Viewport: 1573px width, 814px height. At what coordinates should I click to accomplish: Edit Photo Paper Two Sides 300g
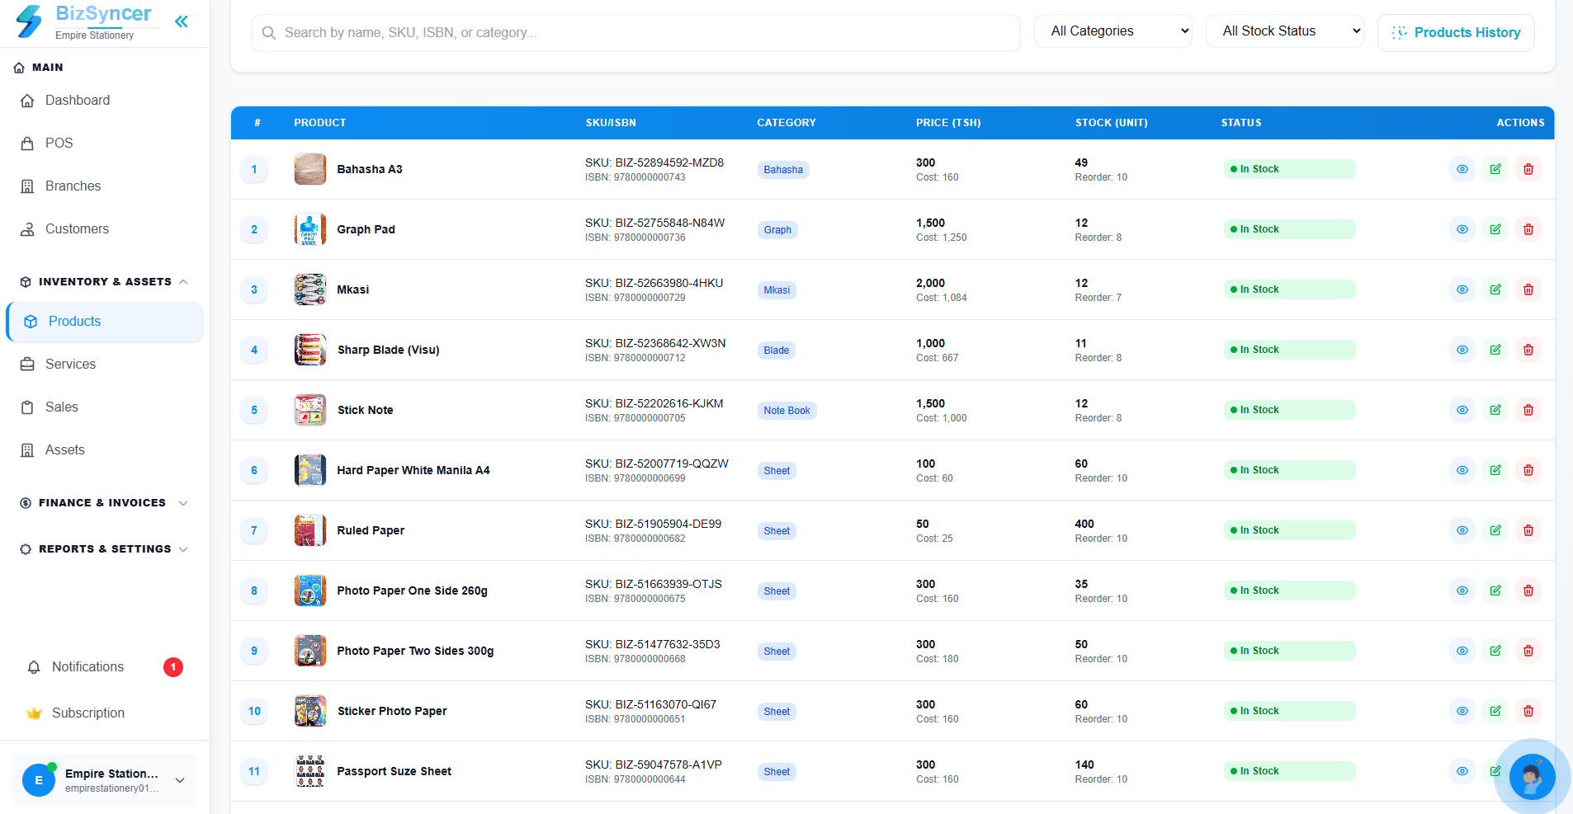[1495, 651]
